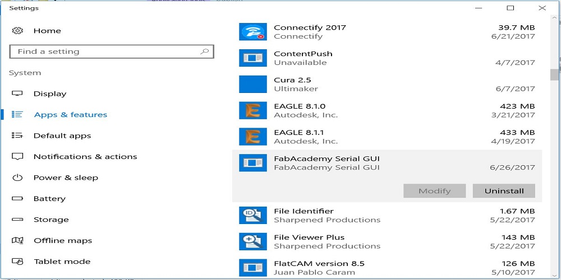Select the FlatCAM version 8.5 entry
The height and width of the screenshot is (280, 561).
tap(319, 264)
